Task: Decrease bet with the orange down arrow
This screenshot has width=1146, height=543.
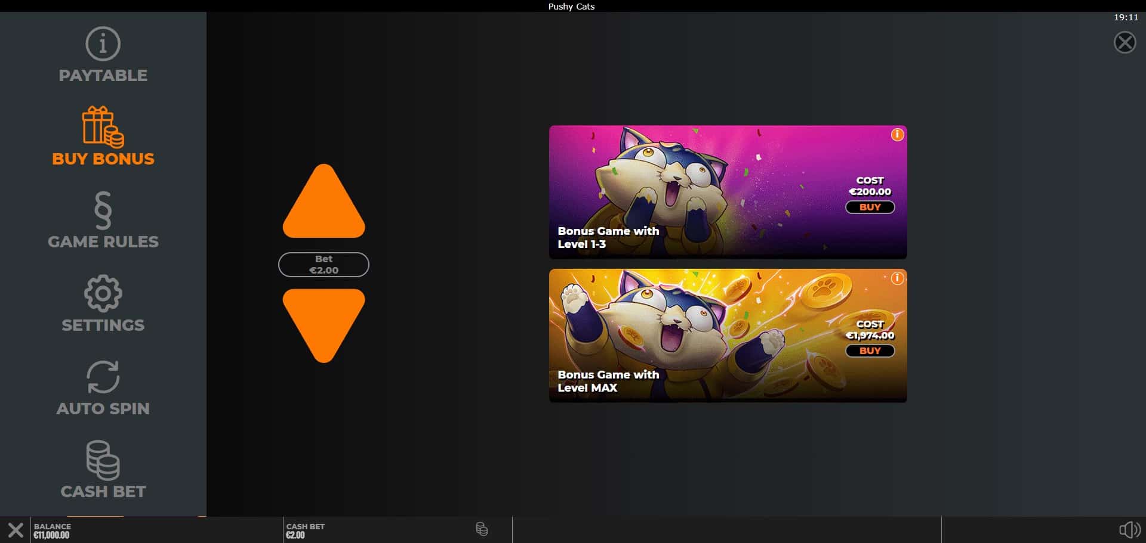Action: click(x=324, y=325)
